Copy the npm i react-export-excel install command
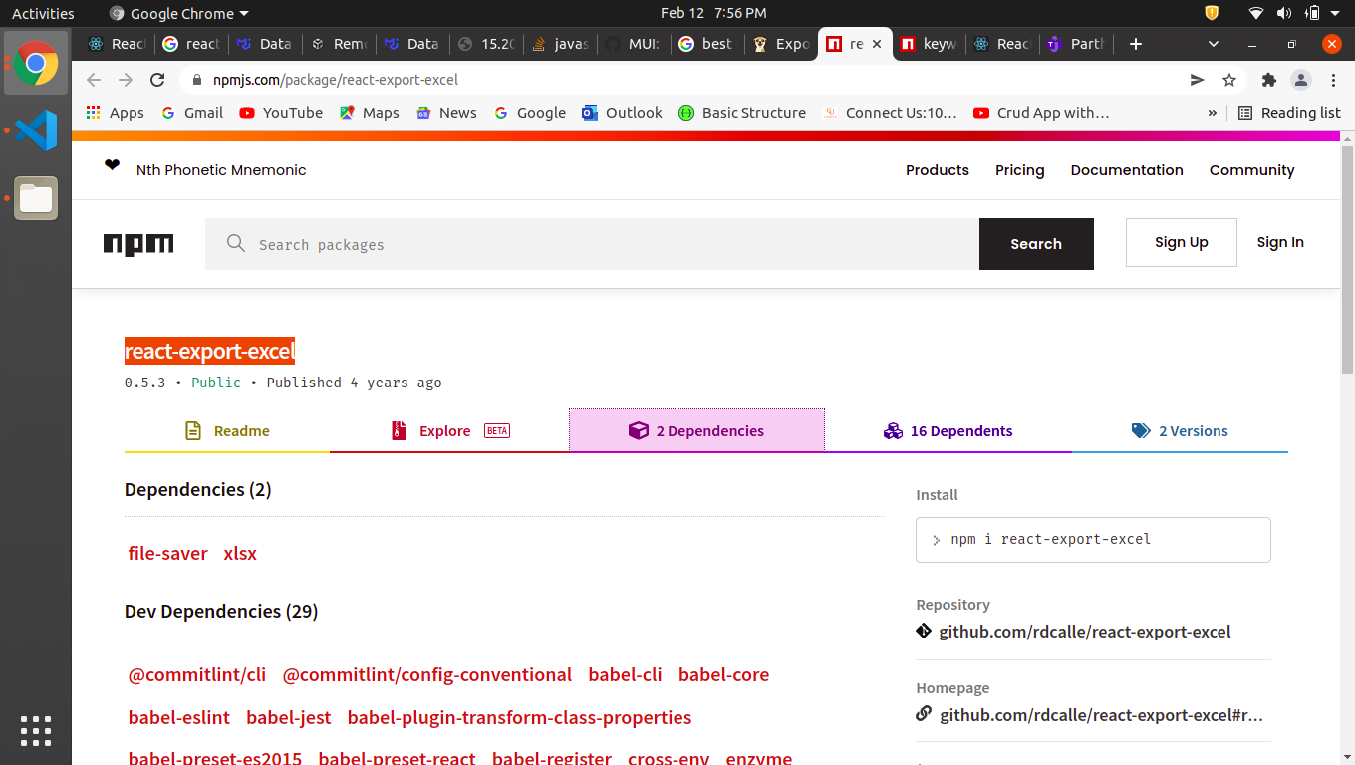 pos(1093,539)
